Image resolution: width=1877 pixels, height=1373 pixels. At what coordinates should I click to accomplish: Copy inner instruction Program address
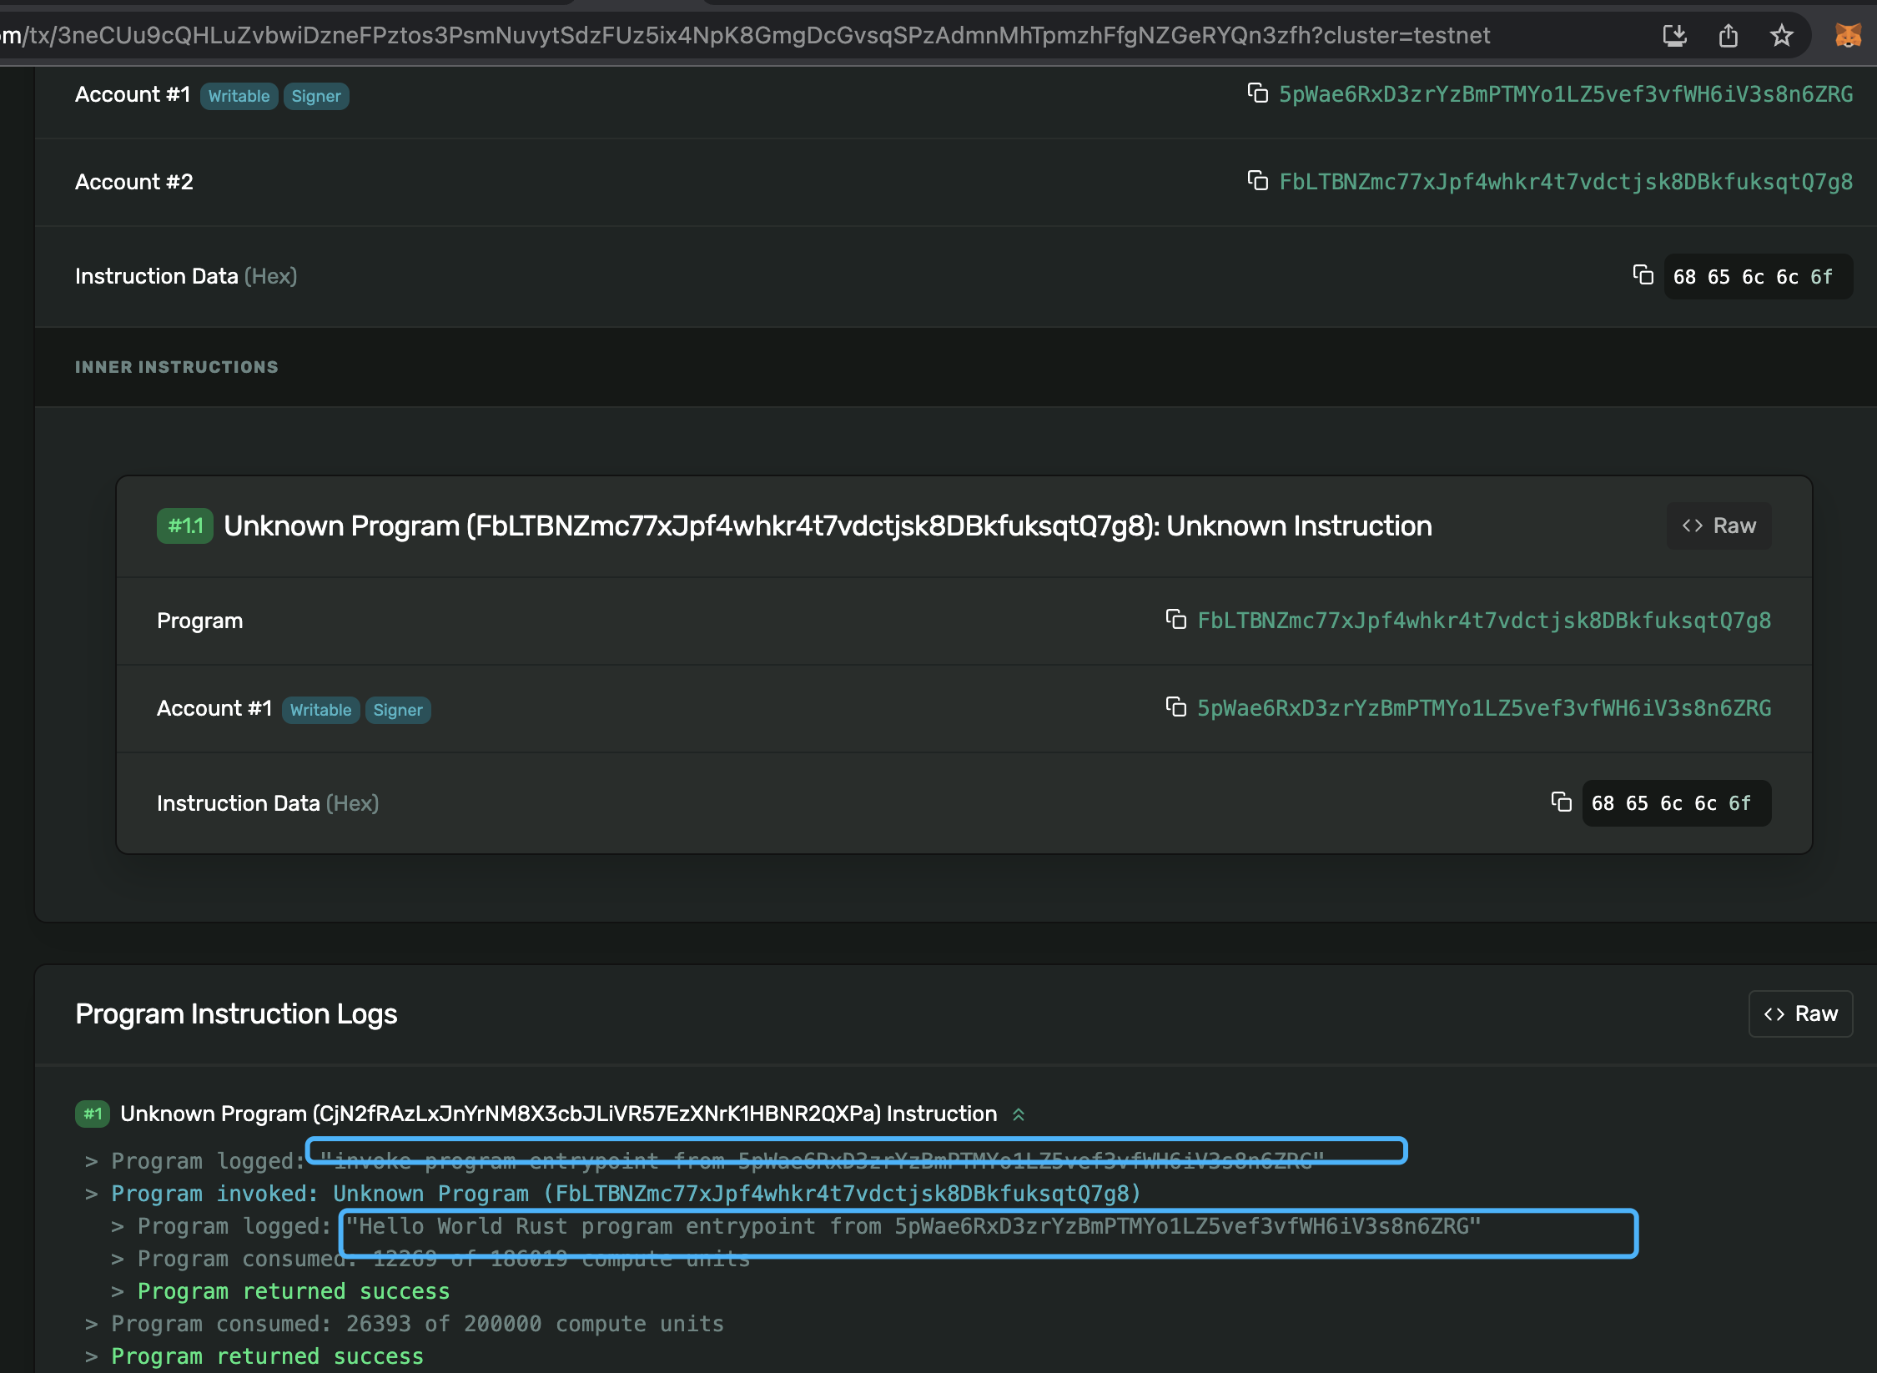(x=1175, y=619)
